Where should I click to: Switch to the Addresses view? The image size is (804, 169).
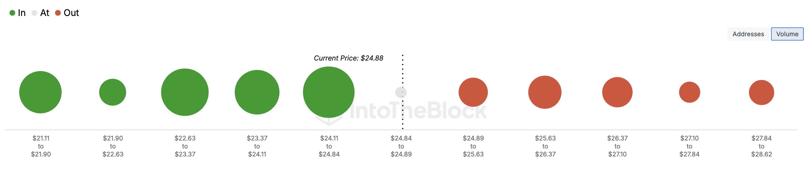pyautogui.click(x=748, y=34)
